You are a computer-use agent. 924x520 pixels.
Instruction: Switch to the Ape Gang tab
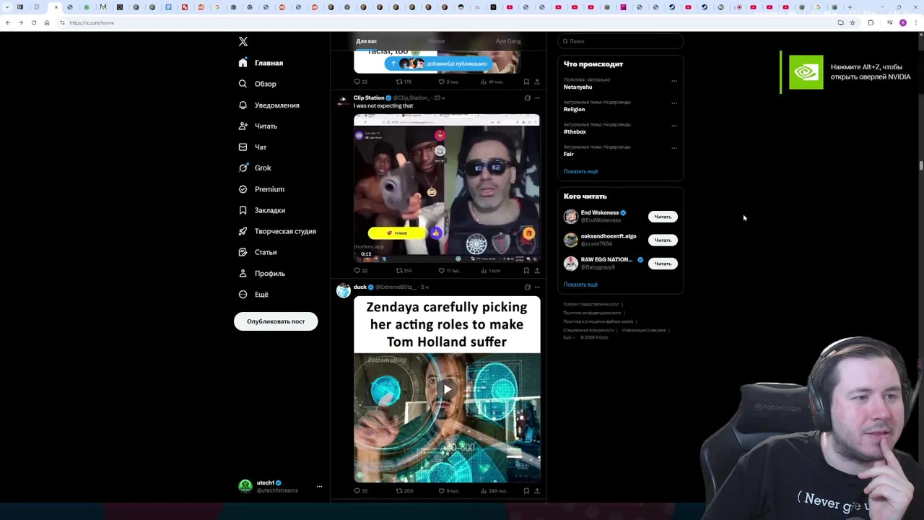point(508,41)
